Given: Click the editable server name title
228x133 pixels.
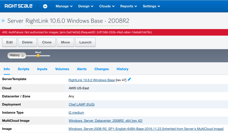Looking at the screenshot, I should coord(77,21).
